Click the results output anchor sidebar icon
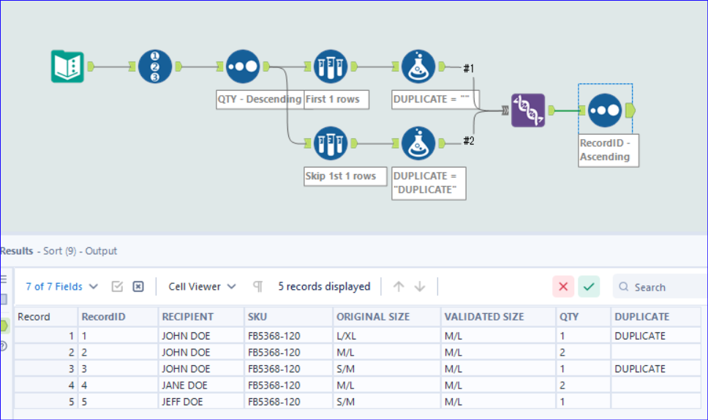 pyautogui.click(x=4, y=325)
